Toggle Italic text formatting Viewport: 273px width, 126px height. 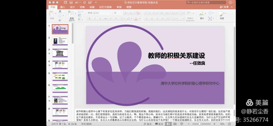[95, 18]
